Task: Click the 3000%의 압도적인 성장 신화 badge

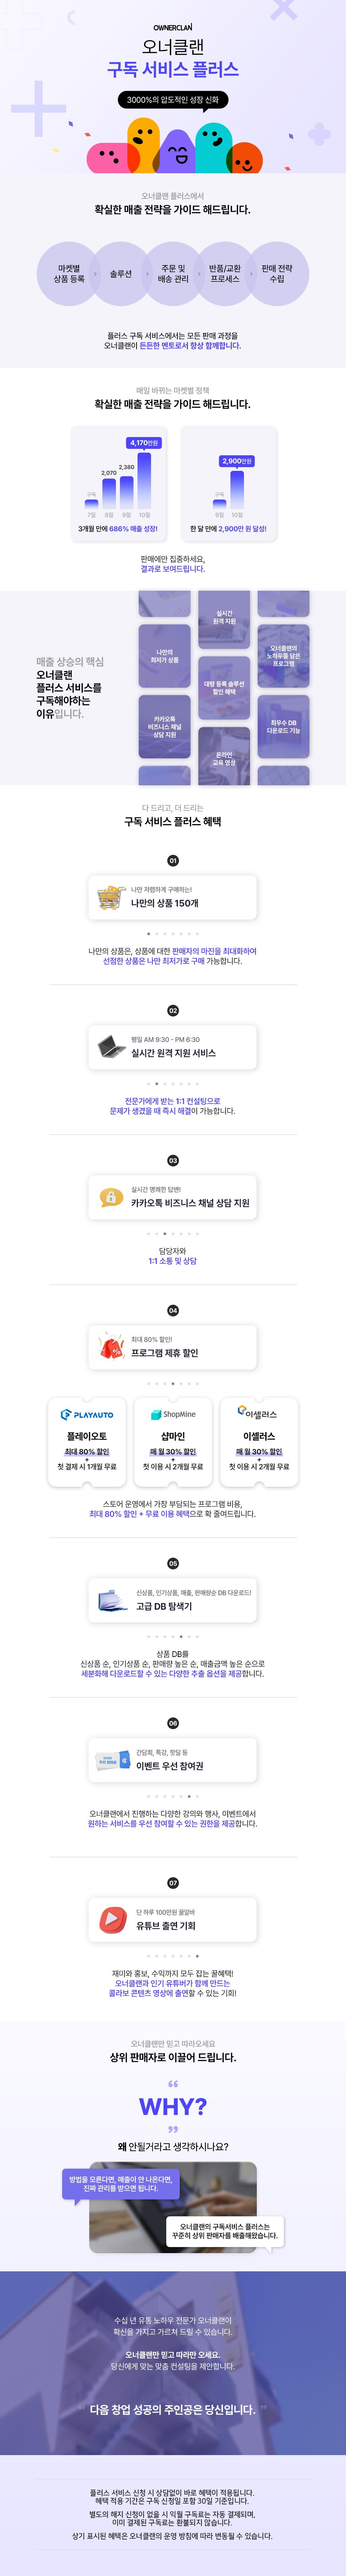Action: [x=173, y=100]
